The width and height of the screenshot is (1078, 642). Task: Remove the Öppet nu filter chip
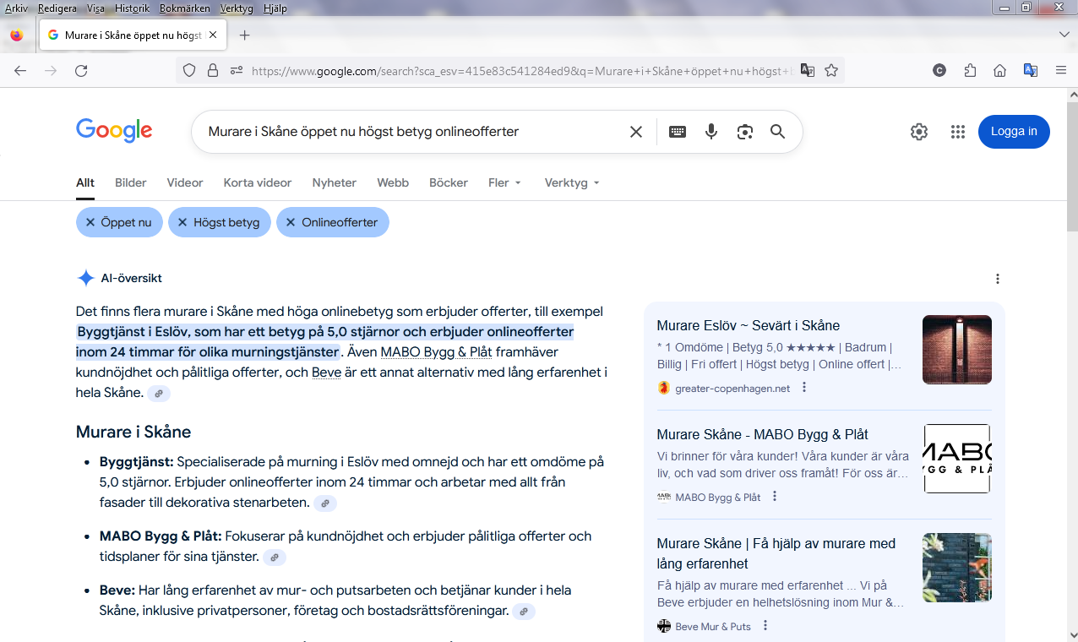coord(90,223)
